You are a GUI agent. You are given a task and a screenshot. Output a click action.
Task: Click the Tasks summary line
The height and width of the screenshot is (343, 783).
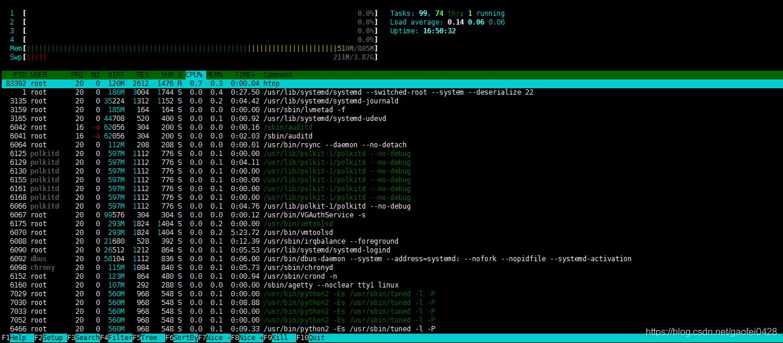[448, 13]
